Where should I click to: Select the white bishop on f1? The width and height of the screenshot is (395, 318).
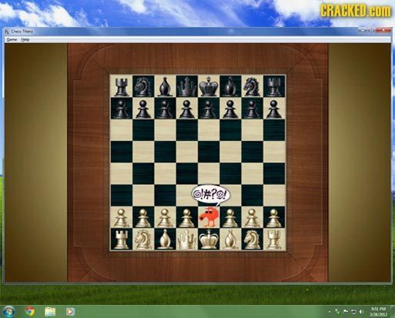[x=230, y=239]
